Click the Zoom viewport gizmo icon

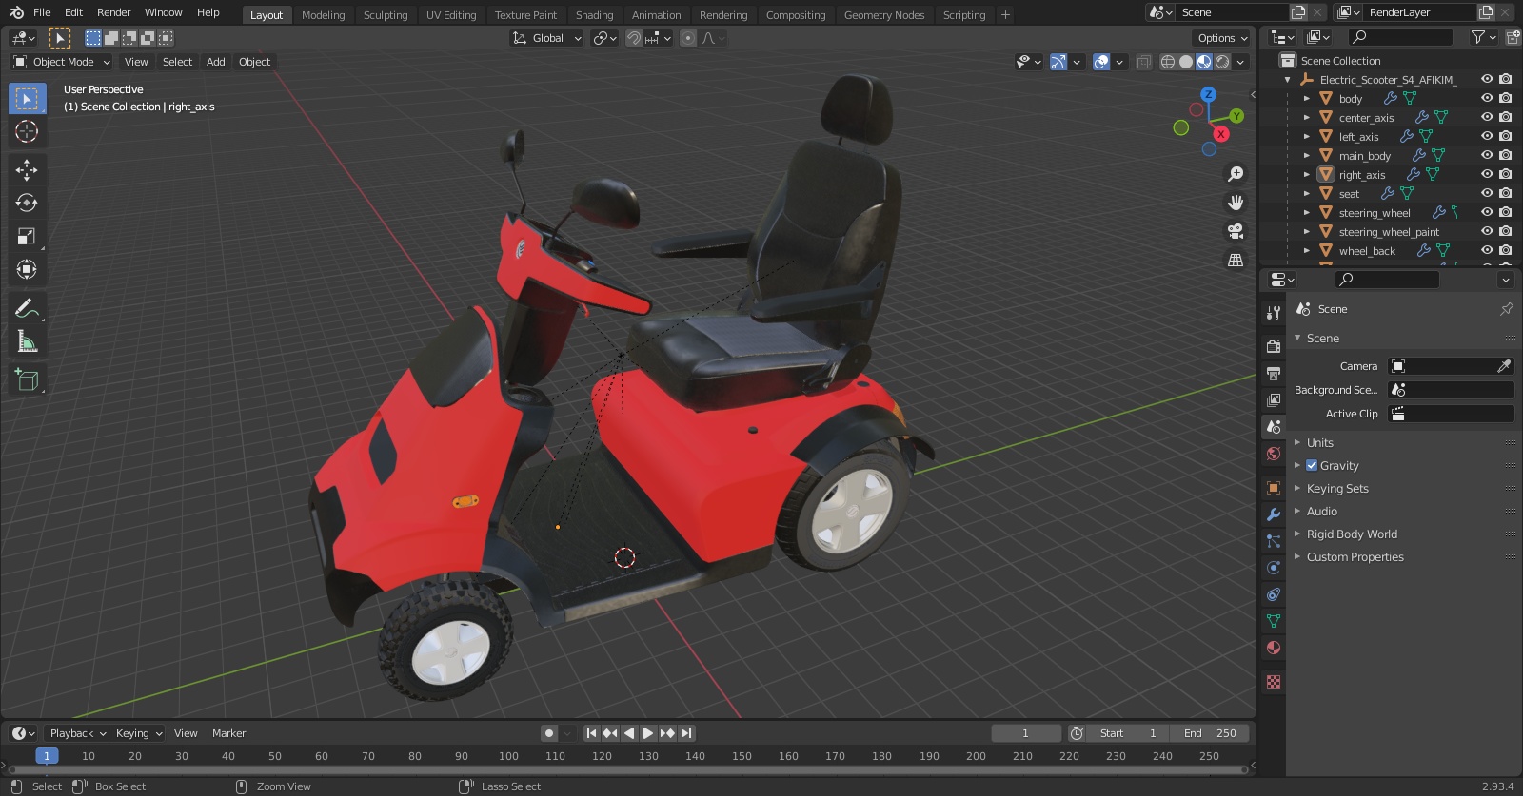(1236, 174)
